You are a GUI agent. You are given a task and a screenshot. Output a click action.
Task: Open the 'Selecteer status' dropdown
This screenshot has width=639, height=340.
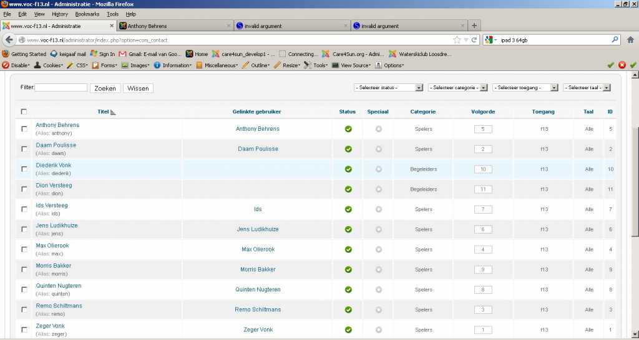pos(388,88)
